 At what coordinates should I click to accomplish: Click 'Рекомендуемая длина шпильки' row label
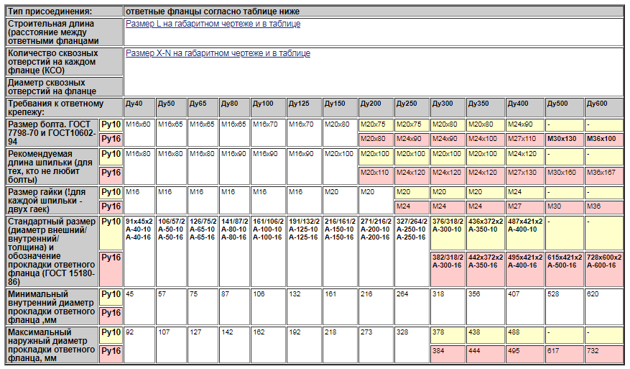tap(52, 167)
